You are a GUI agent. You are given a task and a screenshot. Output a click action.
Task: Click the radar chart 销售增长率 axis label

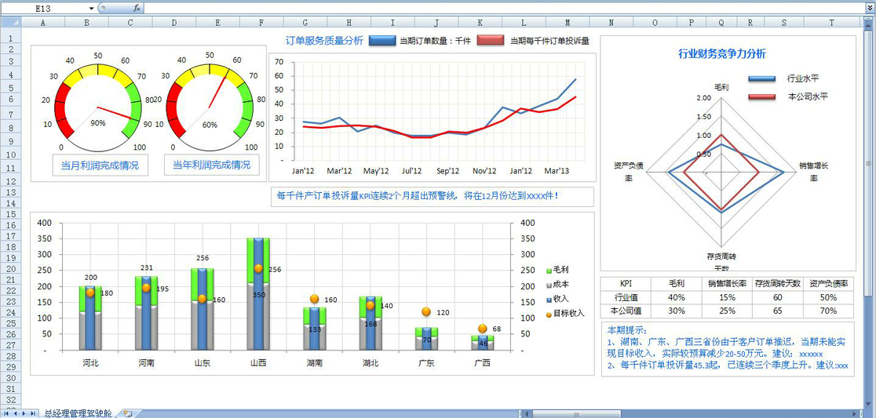point(813,172)
